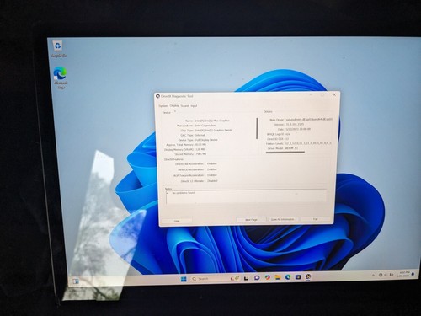Open the Microsoft Edge desktop shortcut
The height and width of the screenshot is (316, 421).
coord(61,78)
